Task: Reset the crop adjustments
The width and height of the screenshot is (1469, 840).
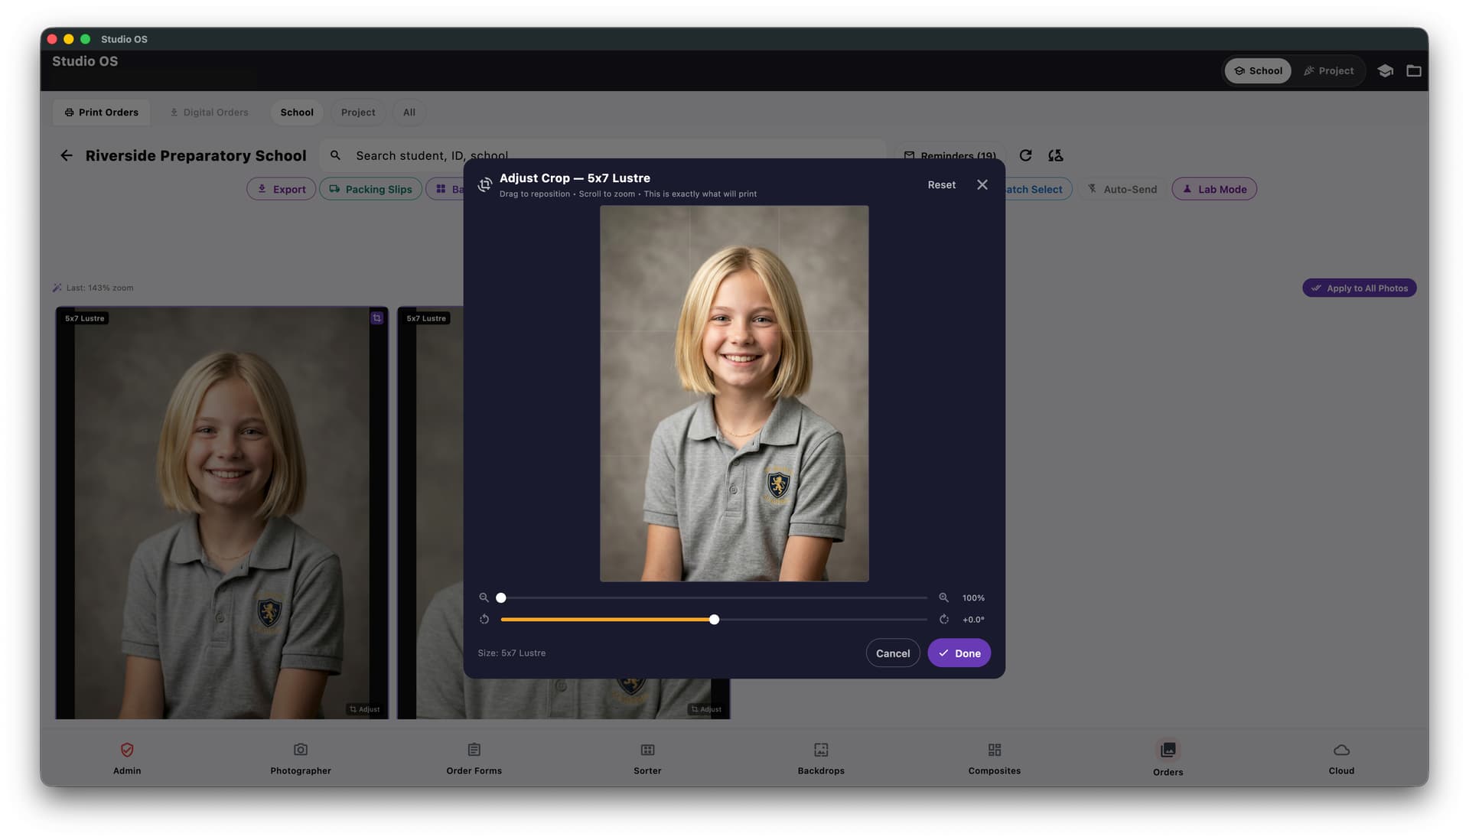Action: pyautogui.click(x=941, y=184)
